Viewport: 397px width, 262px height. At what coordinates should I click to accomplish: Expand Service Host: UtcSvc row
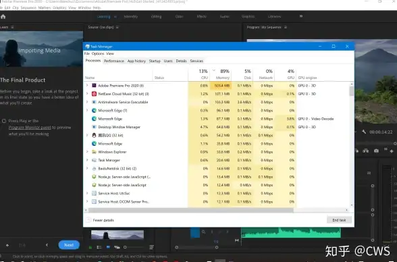point(87,193)
